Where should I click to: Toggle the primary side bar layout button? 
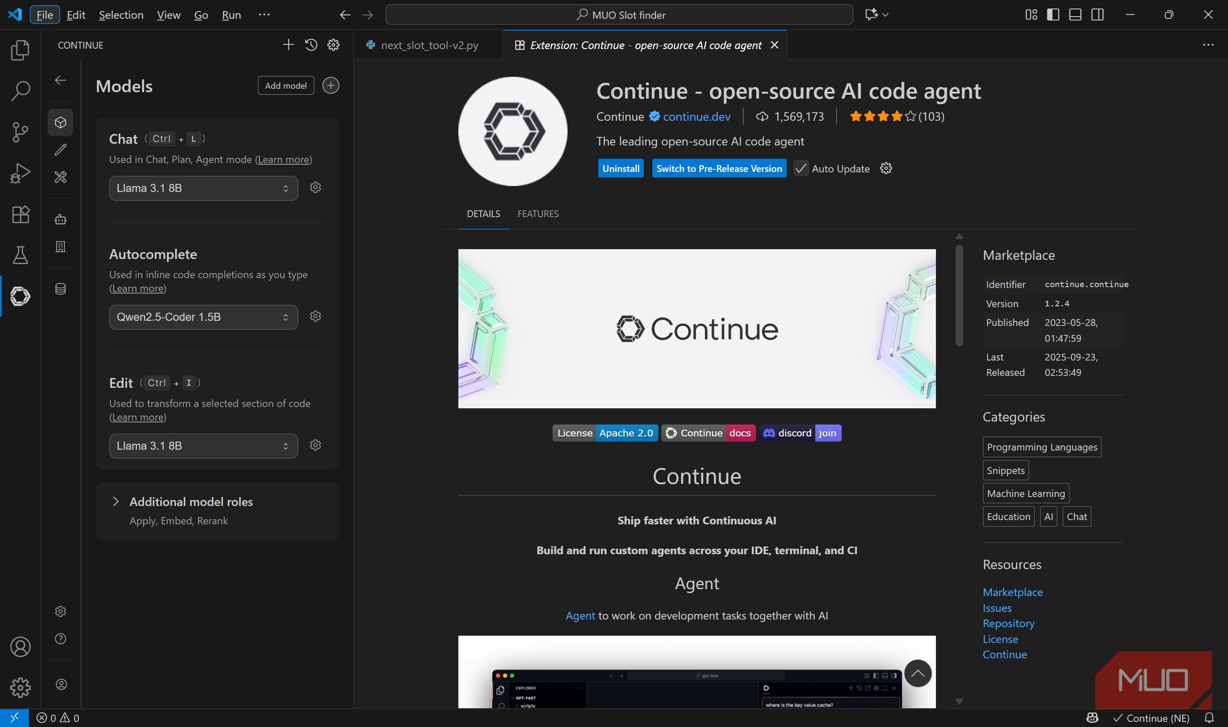tap(1053, 15)
